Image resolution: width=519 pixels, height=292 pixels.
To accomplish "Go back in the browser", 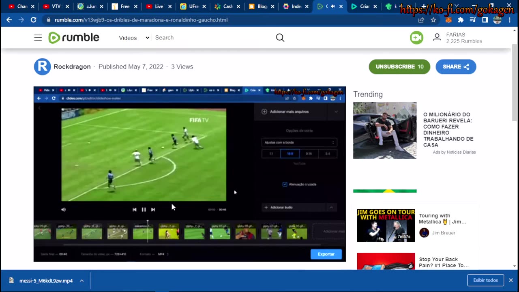I will tap(9, 19).
